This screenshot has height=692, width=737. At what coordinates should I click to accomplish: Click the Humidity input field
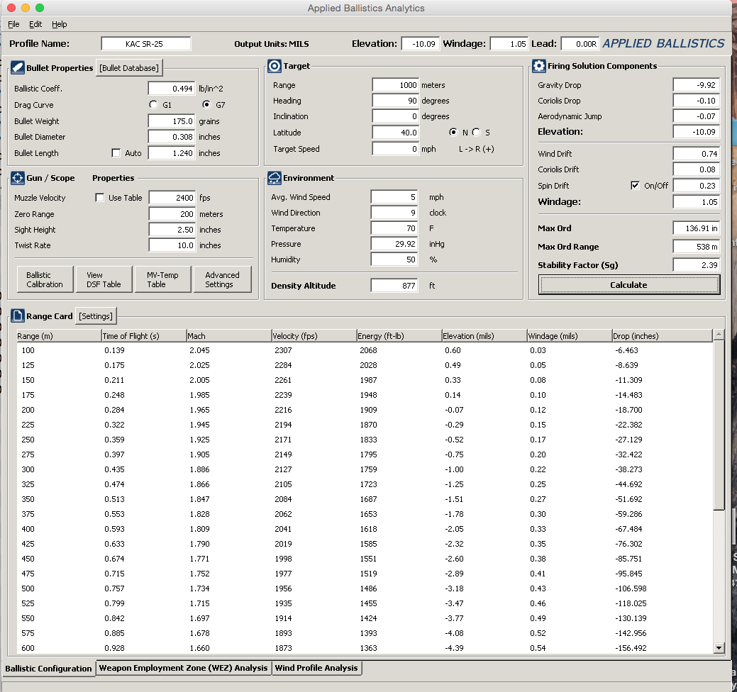click(x=394, y=259)
